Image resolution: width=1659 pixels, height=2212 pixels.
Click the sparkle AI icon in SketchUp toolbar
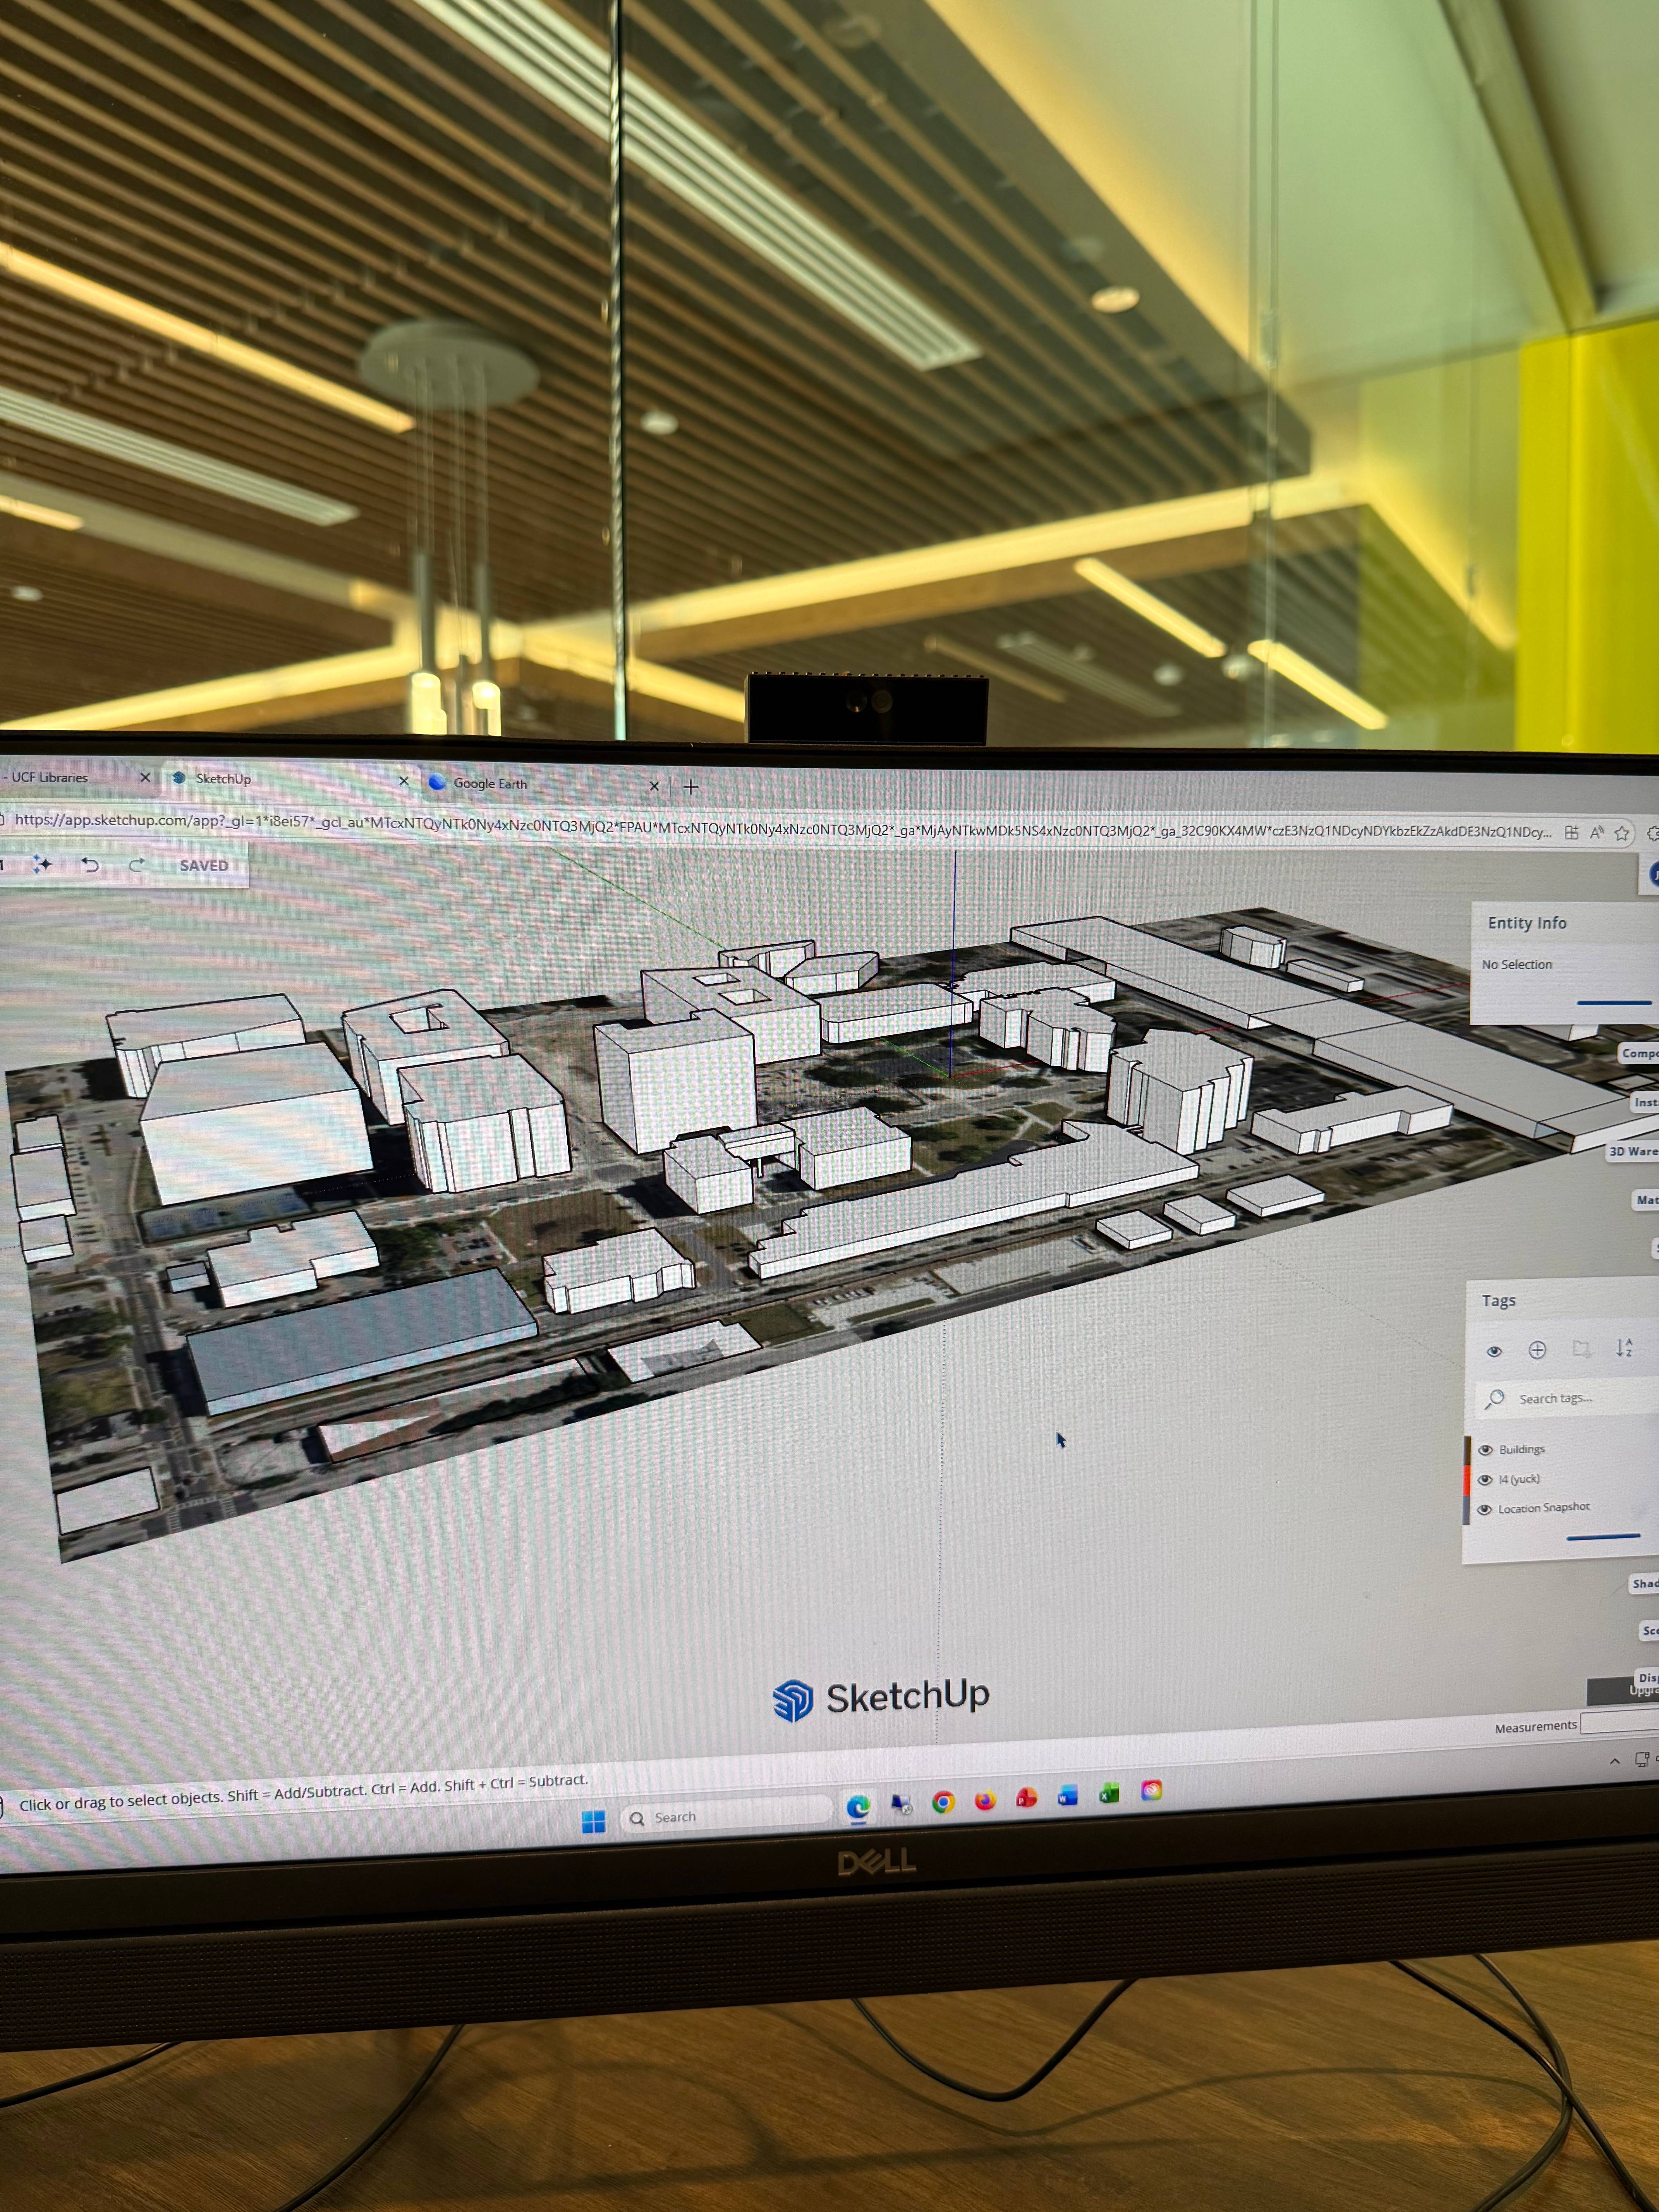[x=42, y=864]
